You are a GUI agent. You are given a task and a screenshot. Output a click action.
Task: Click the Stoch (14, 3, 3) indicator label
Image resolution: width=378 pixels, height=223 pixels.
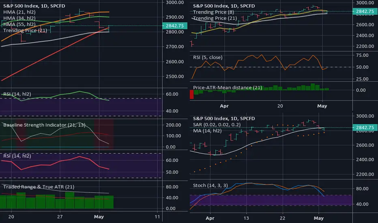[x=210, y=185]
